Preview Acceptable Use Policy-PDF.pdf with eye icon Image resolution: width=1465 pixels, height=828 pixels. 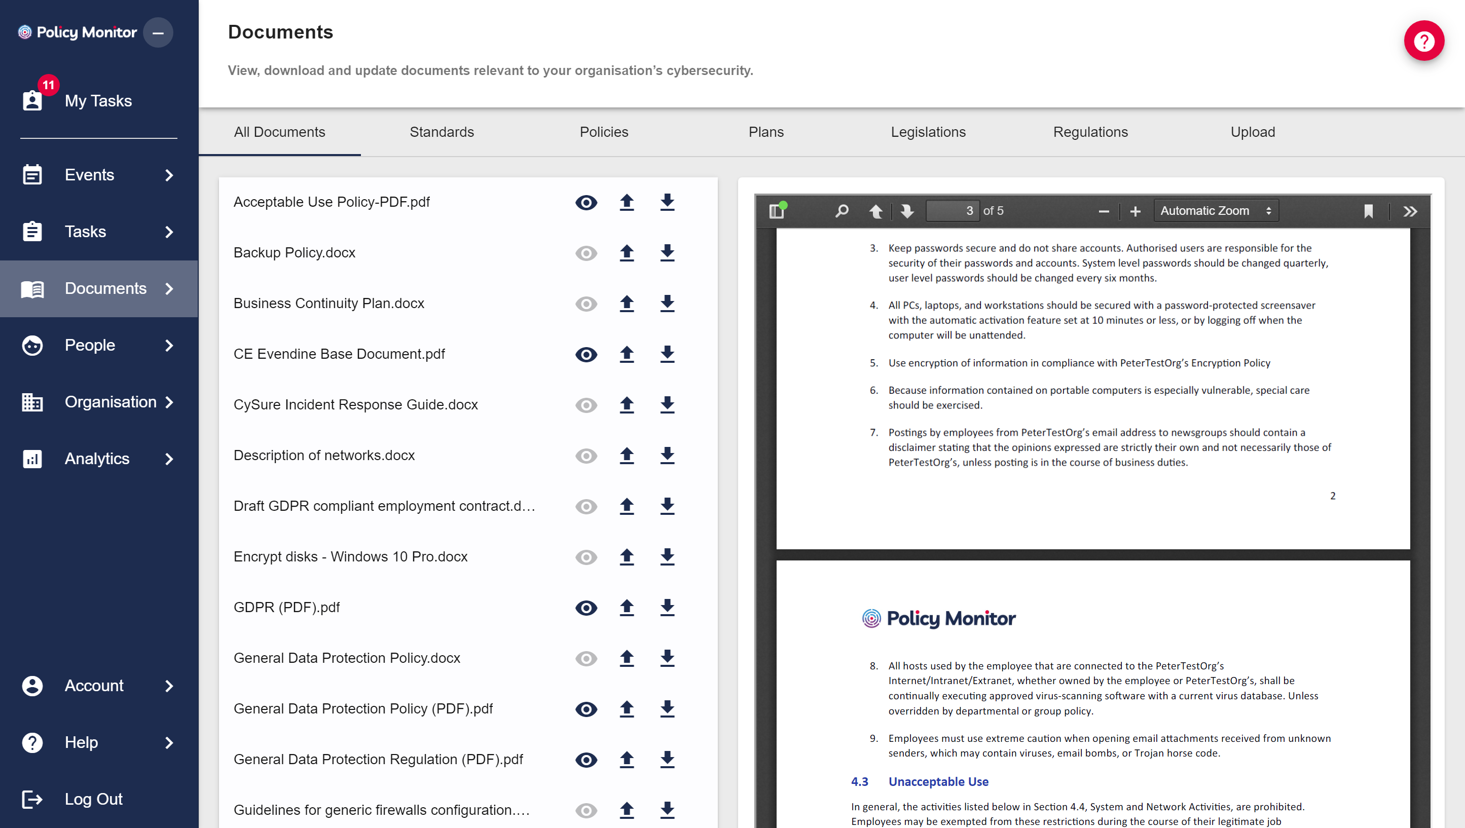[586, 203]
